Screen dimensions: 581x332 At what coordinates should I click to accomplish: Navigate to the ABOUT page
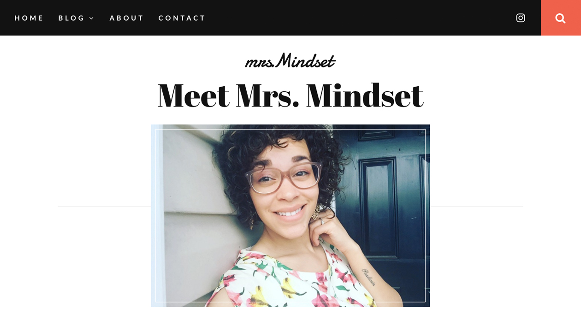click(127, 18)
